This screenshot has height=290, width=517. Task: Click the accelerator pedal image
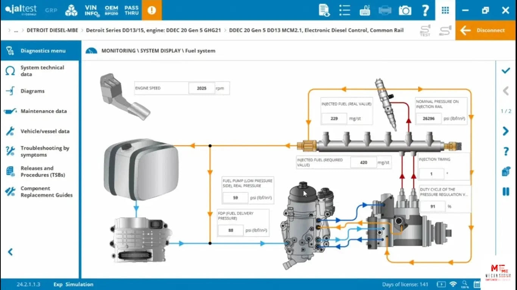pyautogui.click(x=125, y=97)
